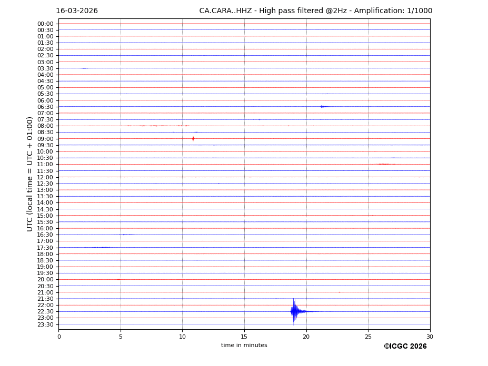This screenshot has width=488, height=366.
Task: Click the 0 tick label on the x-axis
Action: pos(59,337)
